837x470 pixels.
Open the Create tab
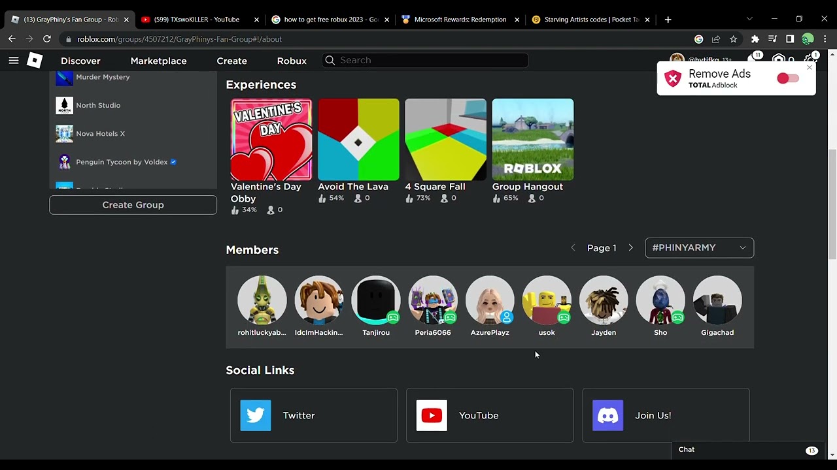point(231,61)
